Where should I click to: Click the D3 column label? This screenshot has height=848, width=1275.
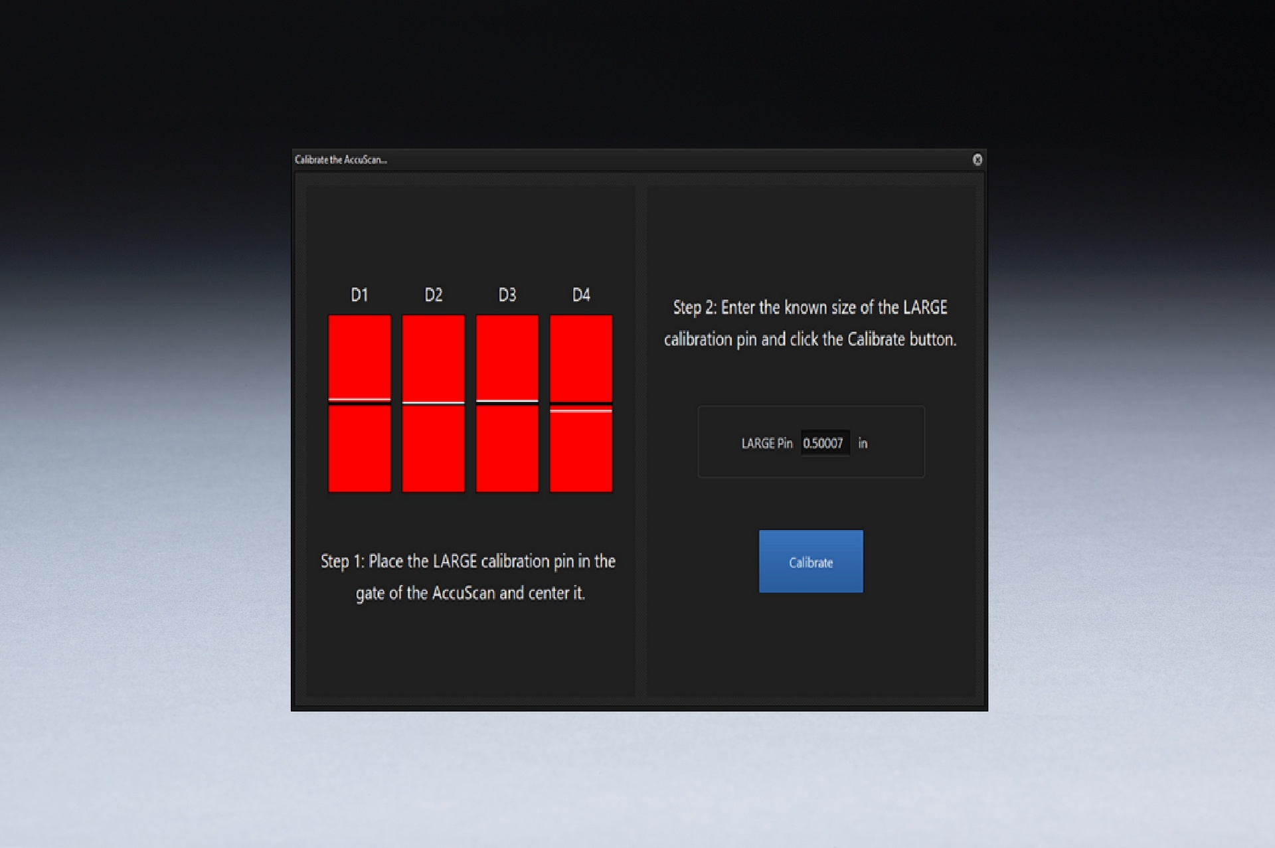pos(507,295)
